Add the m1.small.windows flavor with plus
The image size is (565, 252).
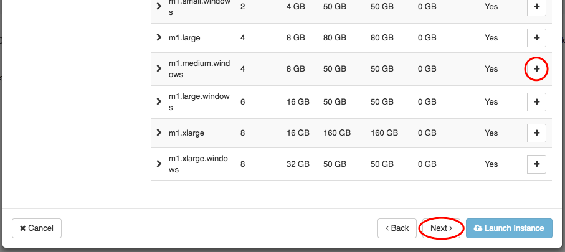536,7
